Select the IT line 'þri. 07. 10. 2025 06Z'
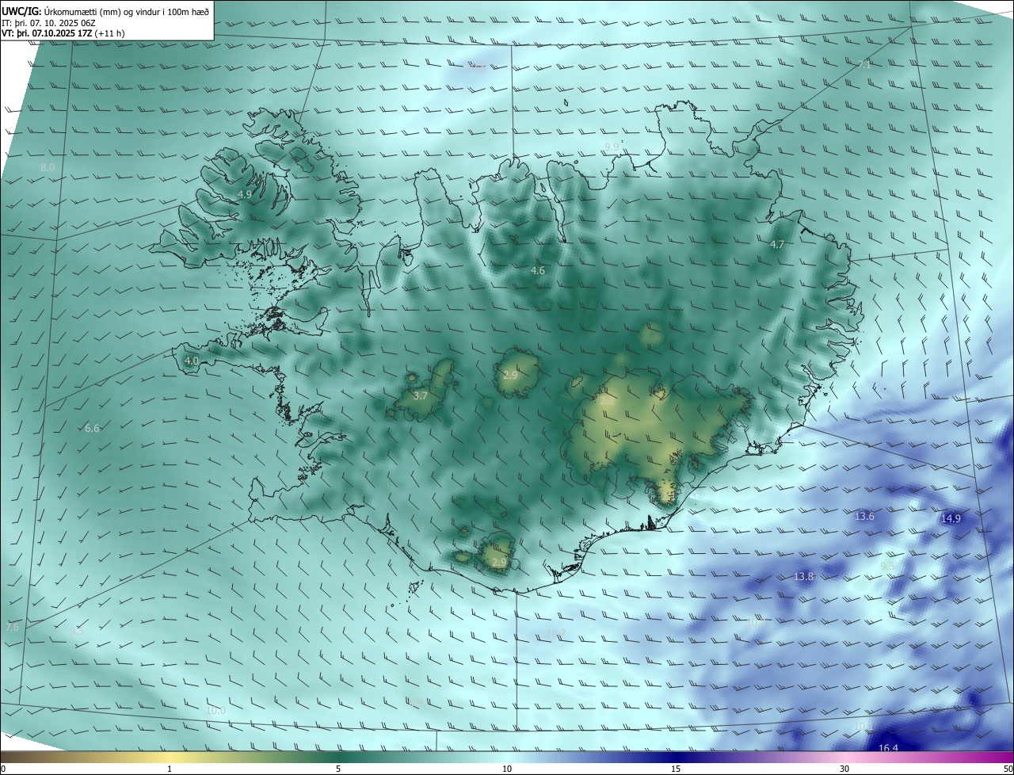Image resolution: width=1014 pixels, height=775 pixels. click(x=55, y=22)
